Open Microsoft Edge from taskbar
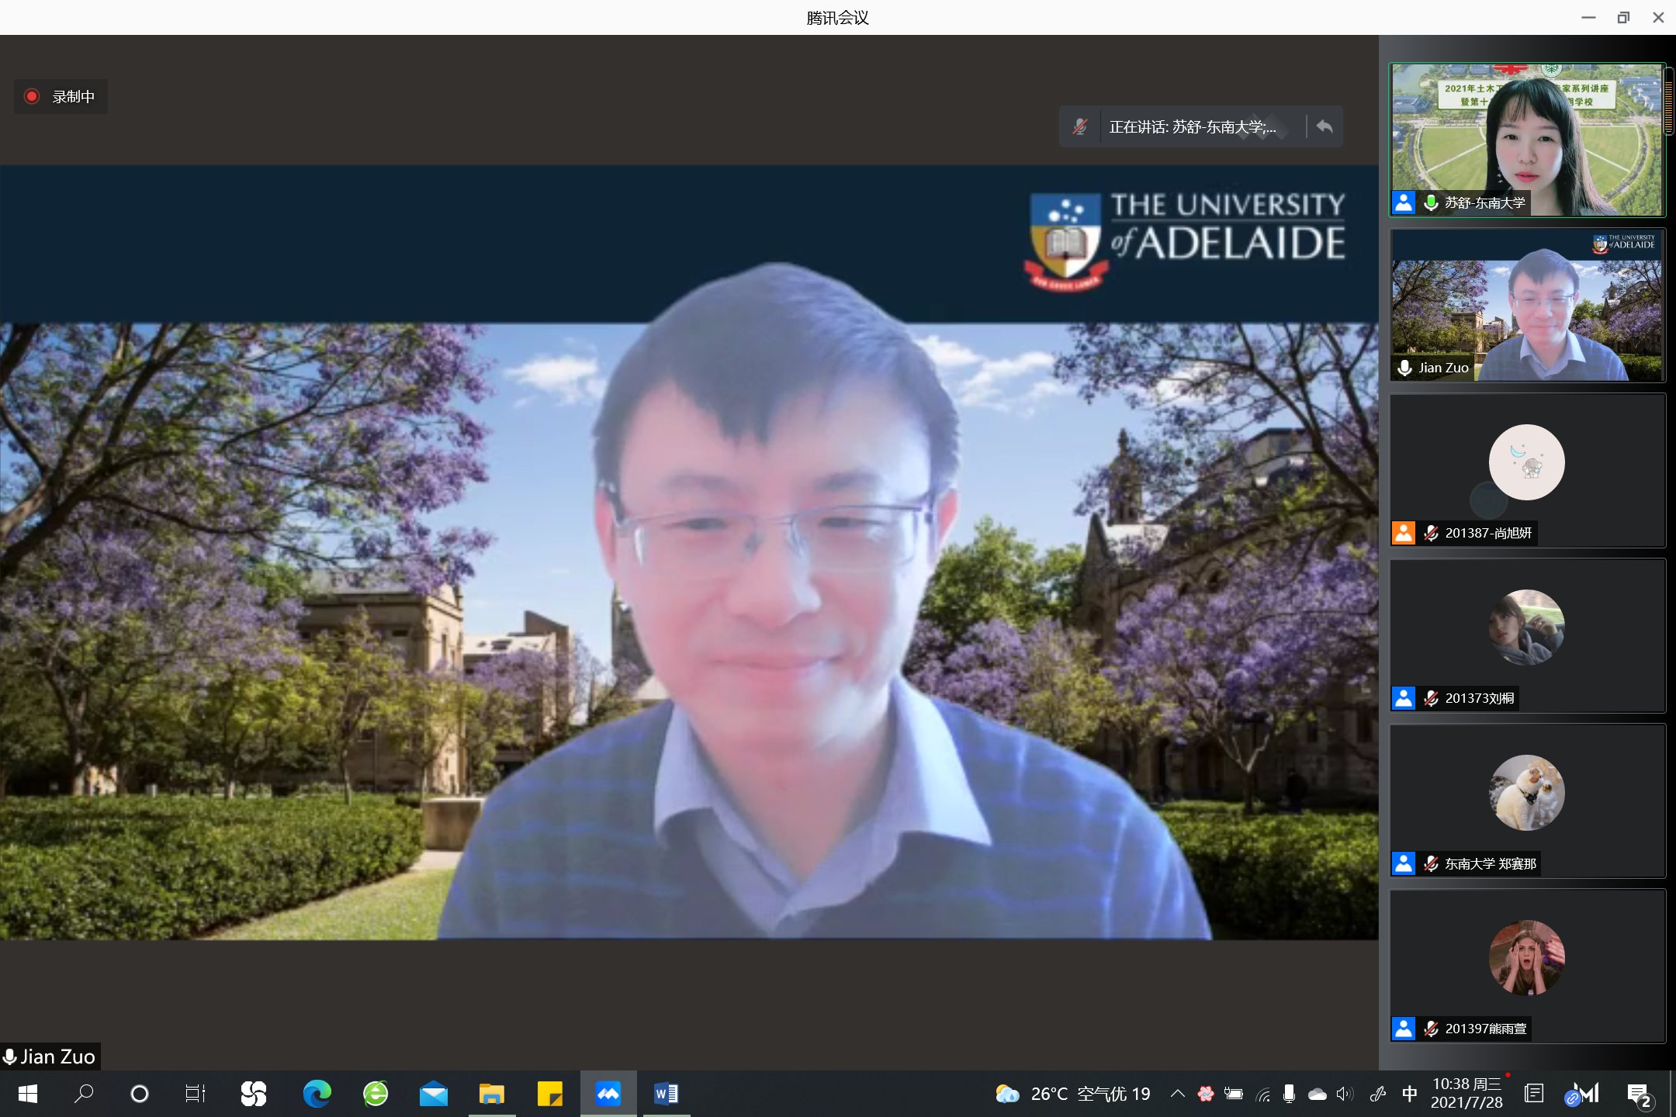Viewport: 1676px width, 1117px height. pos(317,1094)
